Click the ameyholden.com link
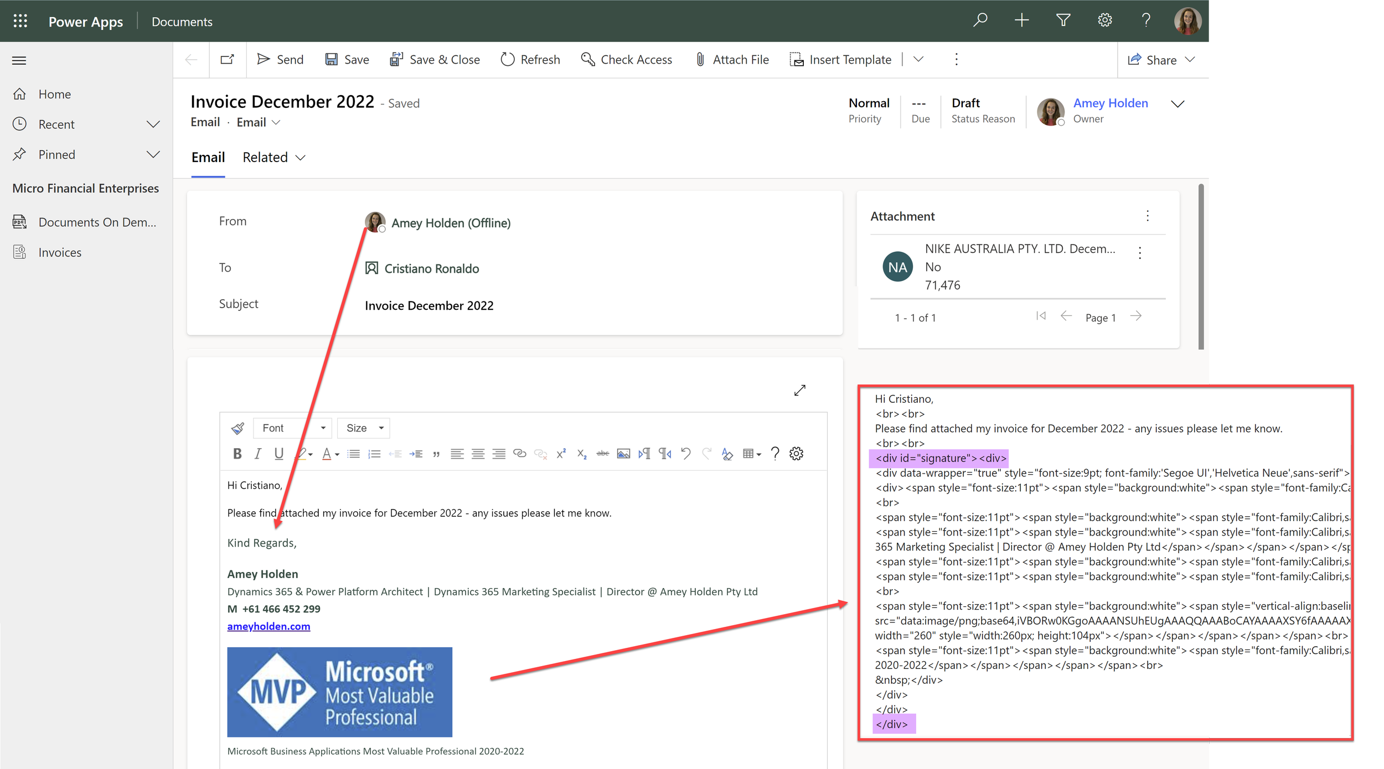This screenshot has width=1384, height=769. pos(268,626)
